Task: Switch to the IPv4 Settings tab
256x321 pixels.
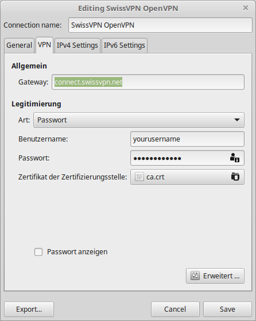Action: click(x=77, y=45)
